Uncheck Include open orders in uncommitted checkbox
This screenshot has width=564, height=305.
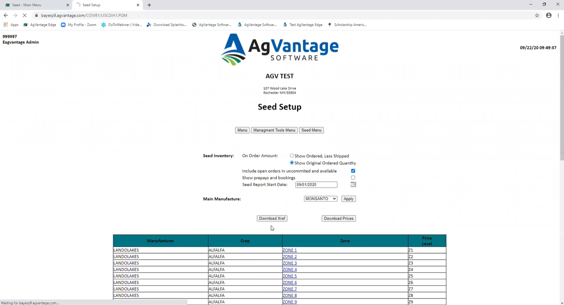coord(353,171)
